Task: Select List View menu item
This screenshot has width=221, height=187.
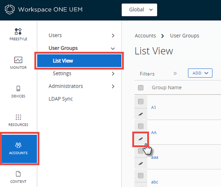Action: click(79, 61)
